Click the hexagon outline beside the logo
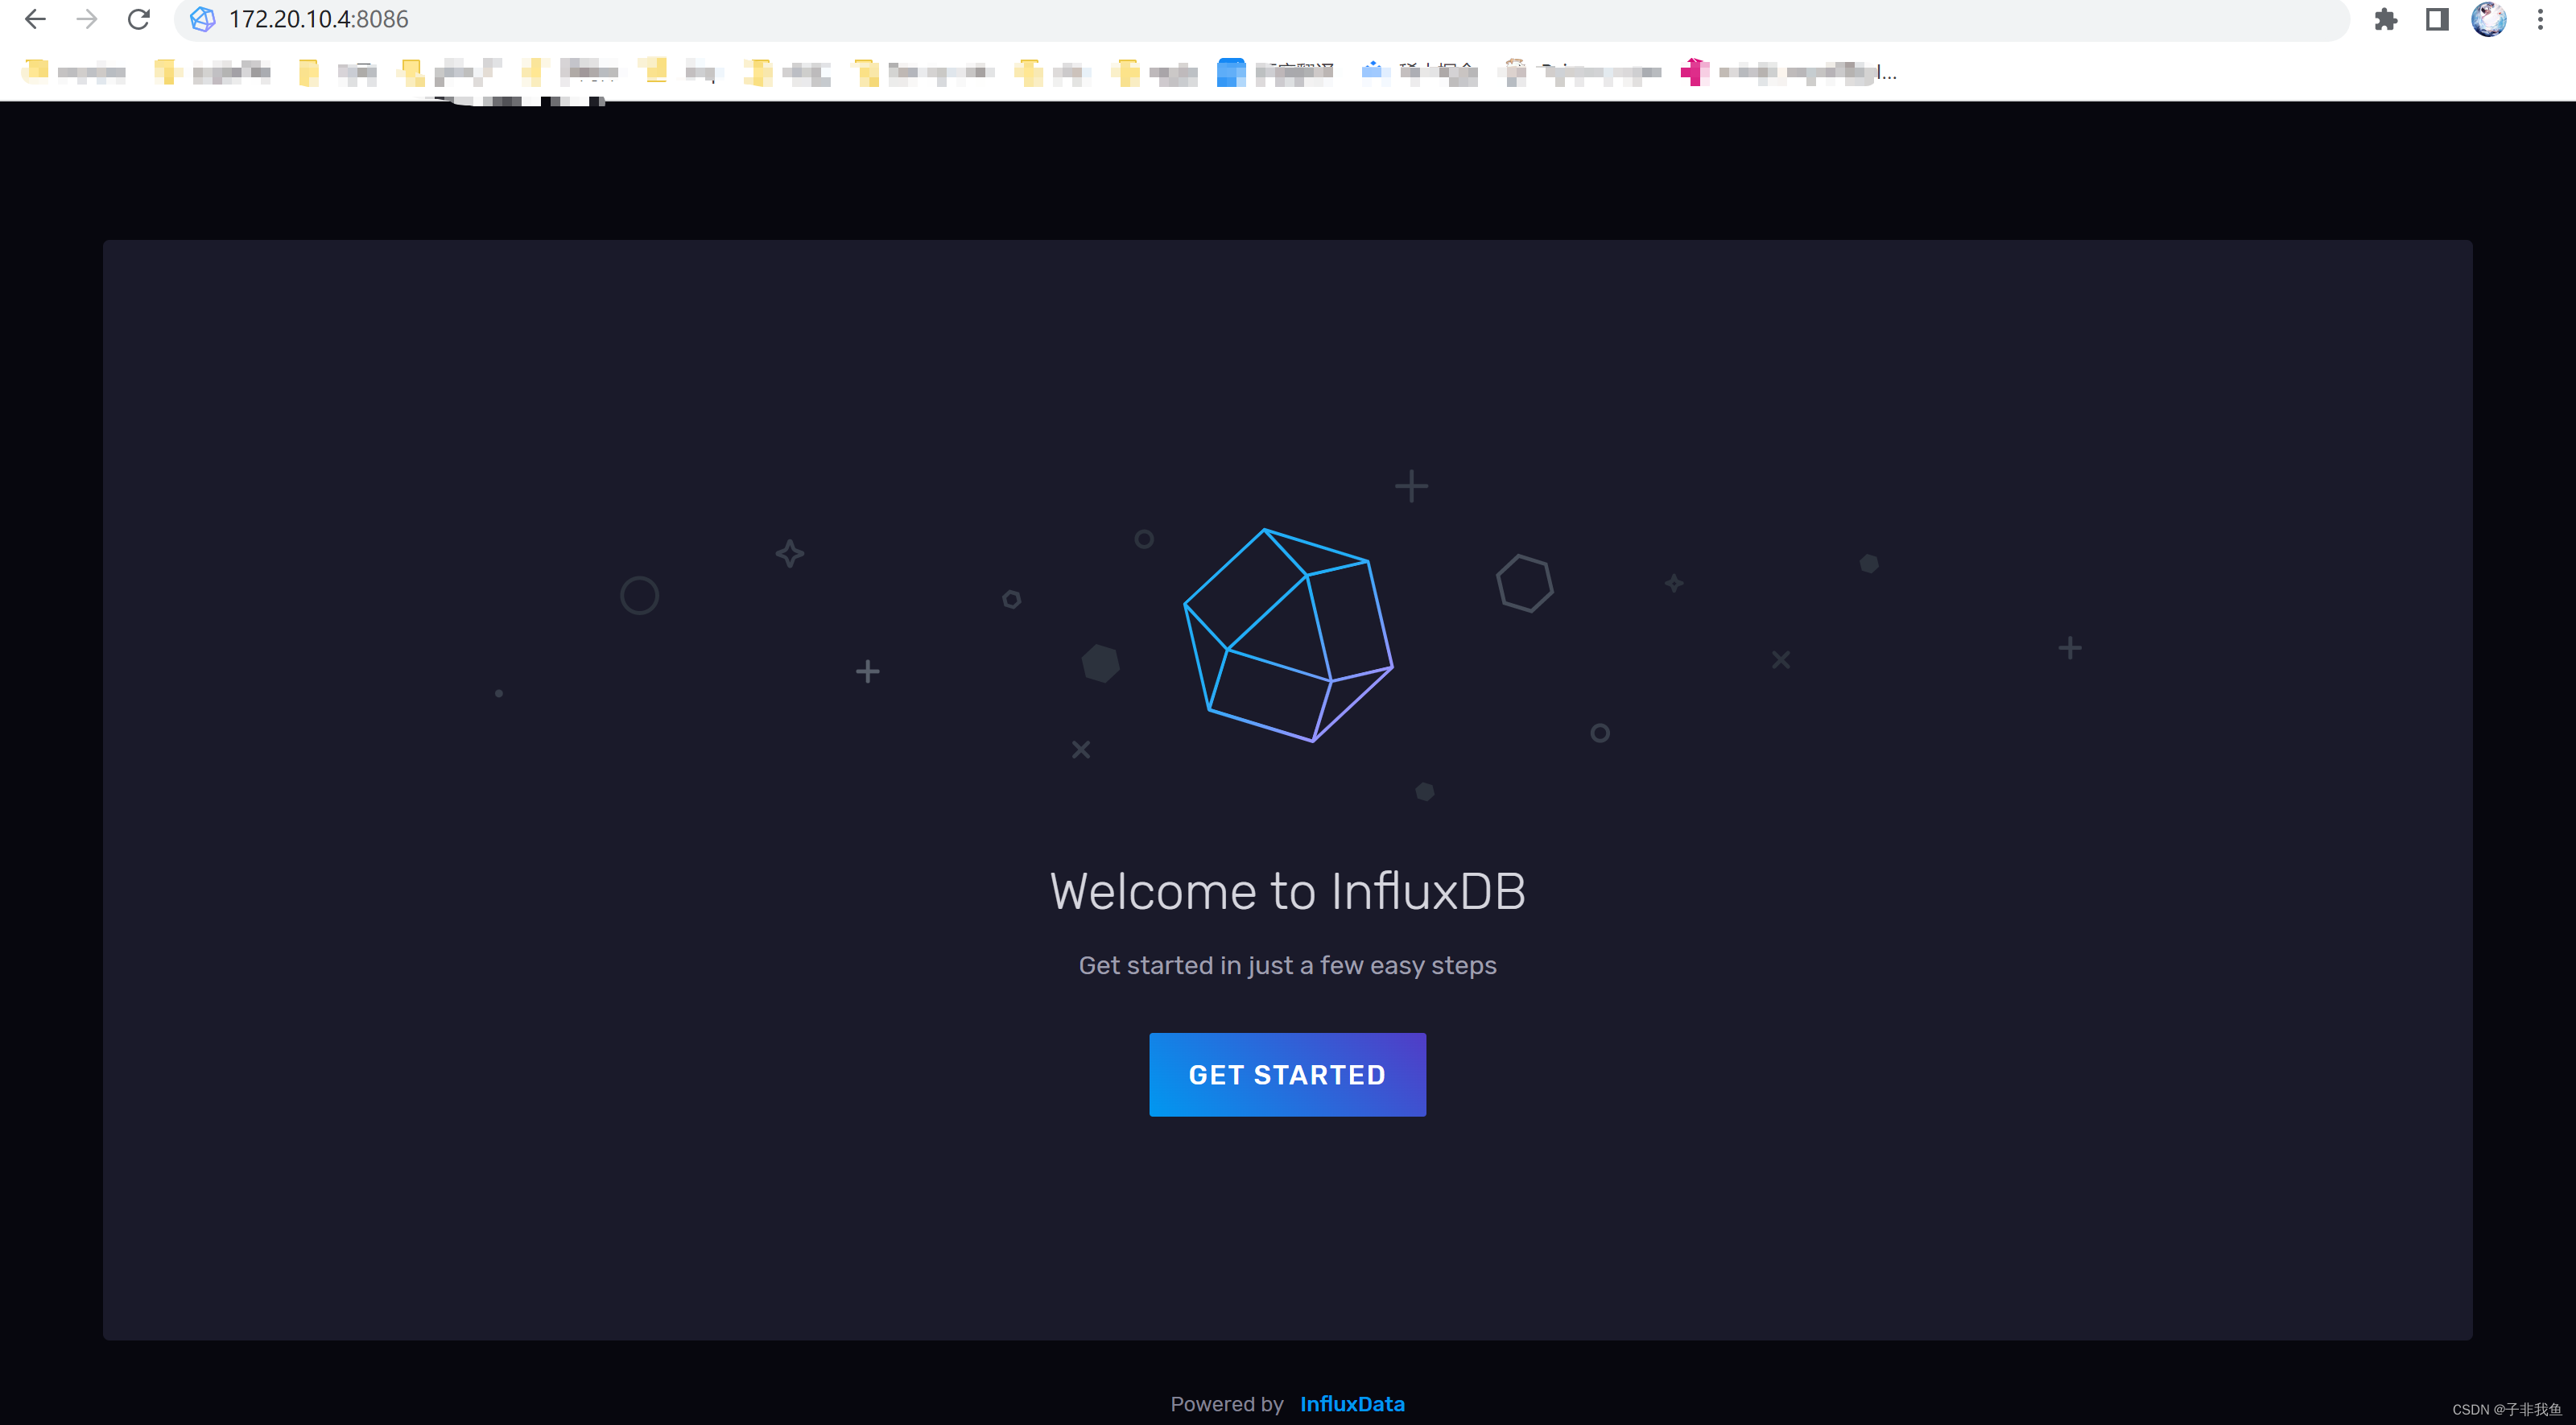 click(x=1524, y=583)
